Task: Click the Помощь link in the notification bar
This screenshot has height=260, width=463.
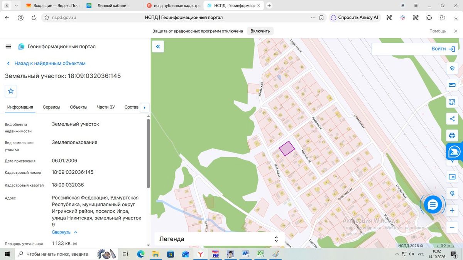Action: (438, 31)
